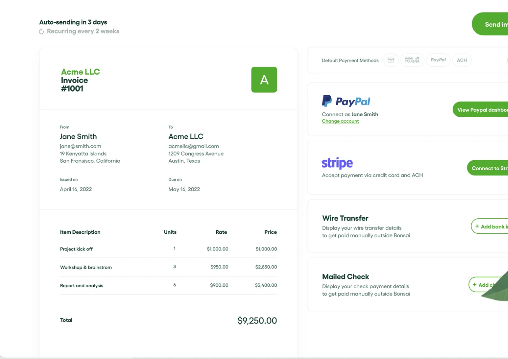The height and width of the screenshot is (359, 508).
Task: Click the email jane@smith.com
Action: coord(81,146)
